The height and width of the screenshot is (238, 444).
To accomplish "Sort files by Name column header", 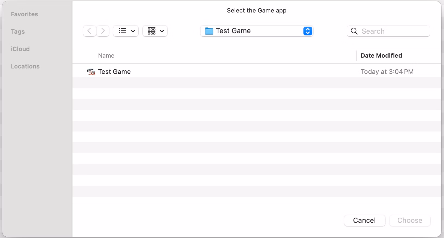I will (106, 56).
